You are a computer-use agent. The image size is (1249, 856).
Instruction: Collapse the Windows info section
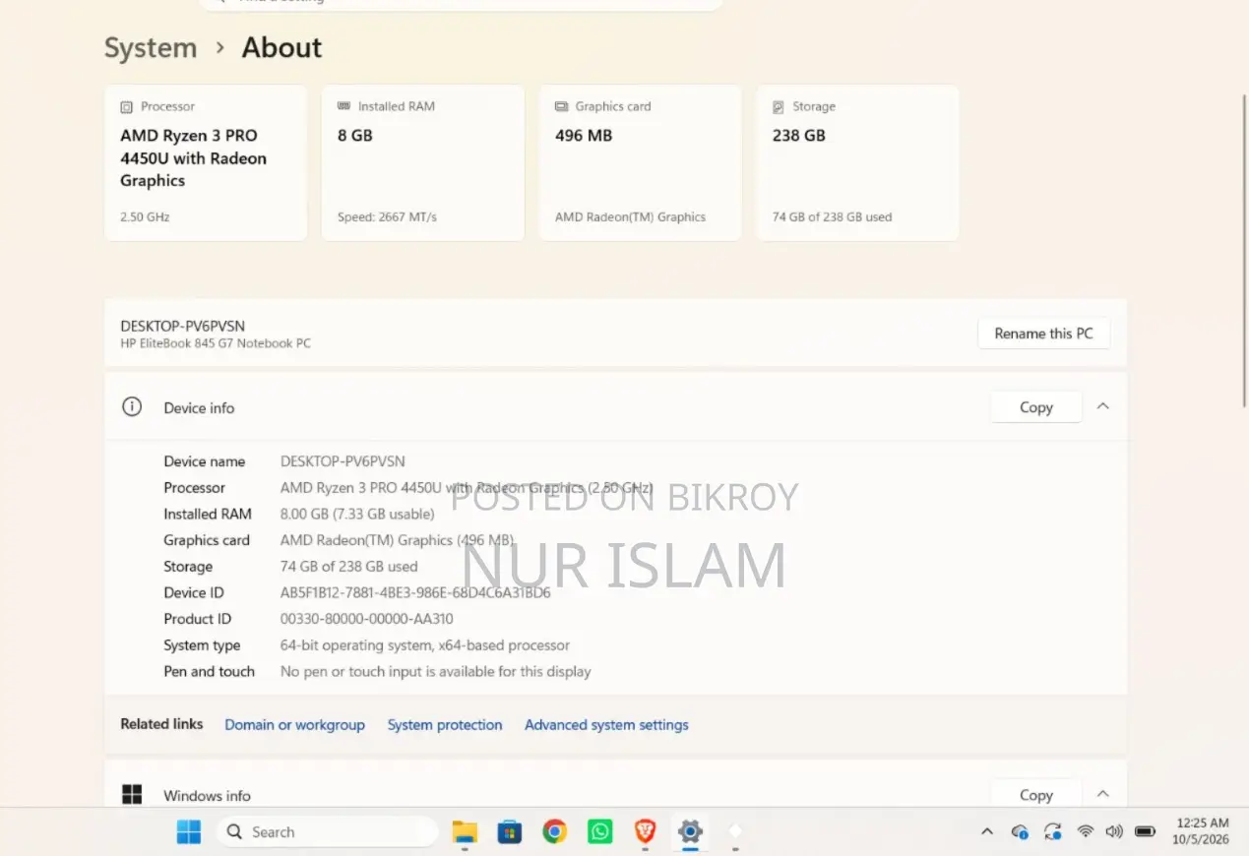1103,794
